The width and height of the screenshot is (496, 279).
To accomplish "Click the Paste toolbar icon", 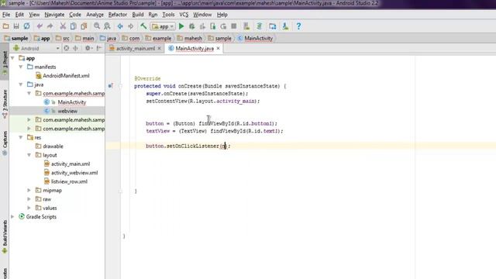I will pyautogui.click(x=84, y=26).
